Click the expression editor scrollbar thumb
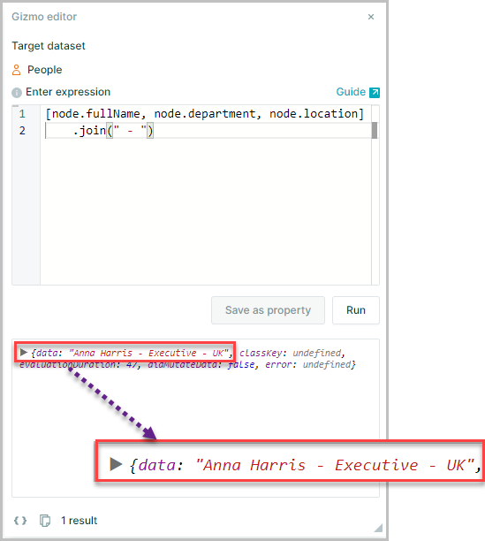 375,131
